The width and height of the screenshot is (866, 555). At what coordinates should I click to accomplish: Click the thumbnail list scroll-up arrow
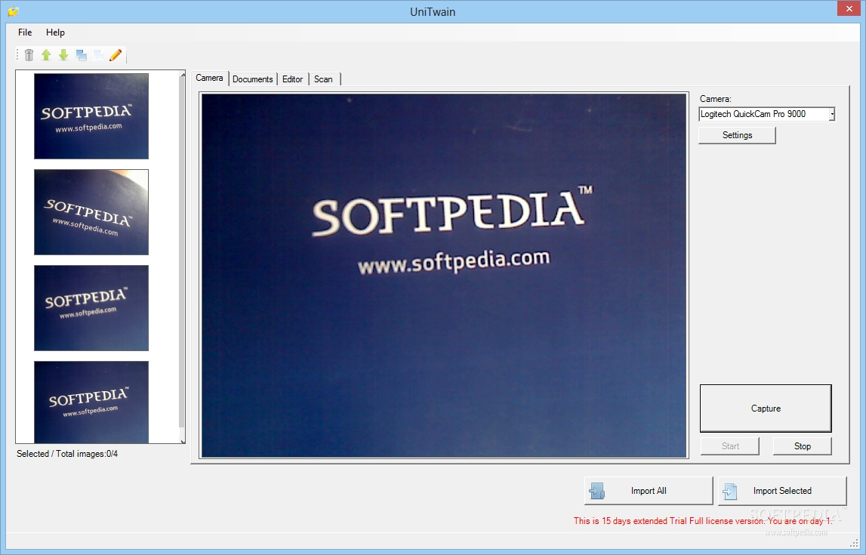pyautogui.click(x=183, y=75)
